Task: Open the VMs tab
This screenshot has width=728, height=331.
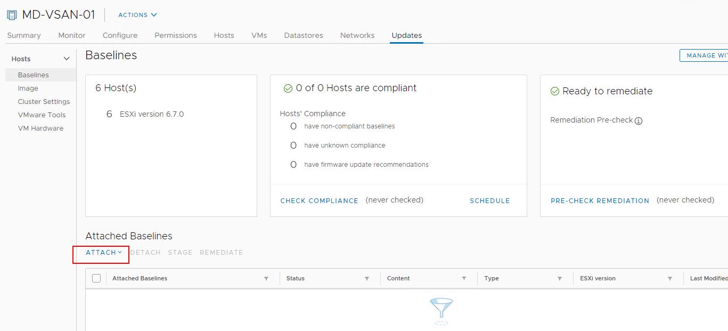Action: (x=259, y=35)
